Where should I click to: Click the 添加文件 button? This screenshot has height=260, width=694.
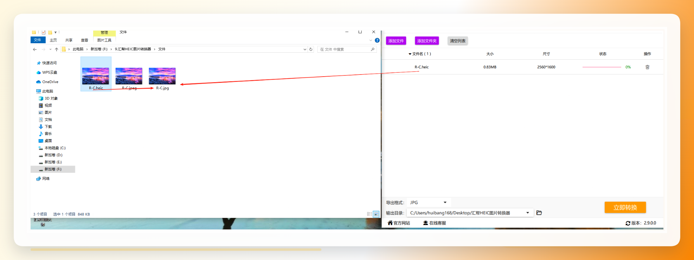[x=396, y=41]
